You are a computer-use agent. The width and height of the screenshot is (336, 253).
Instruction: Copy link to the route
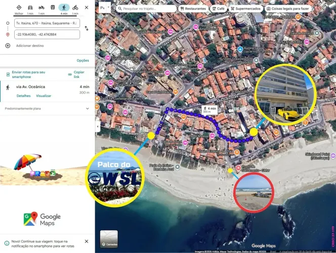pos(76,74)
